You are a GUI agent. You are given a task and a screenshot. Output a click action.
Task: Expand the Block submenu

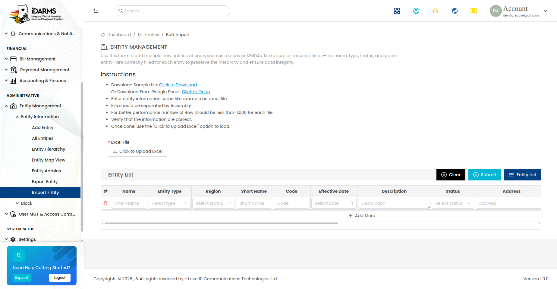pyautogui.click(x=17, y=203)
